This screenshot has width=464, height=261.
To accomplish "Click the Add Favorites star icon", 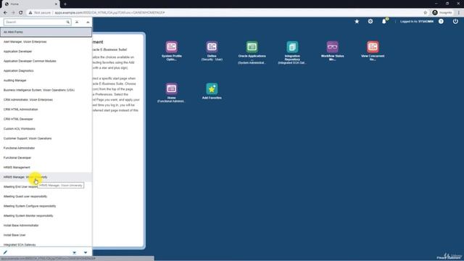I will (212, 88).
